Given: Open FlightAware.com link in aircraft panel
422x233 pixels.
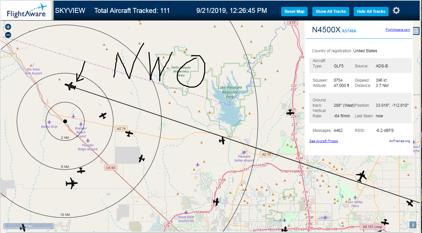Looking at the screenshot, I should tap(398, 30).
